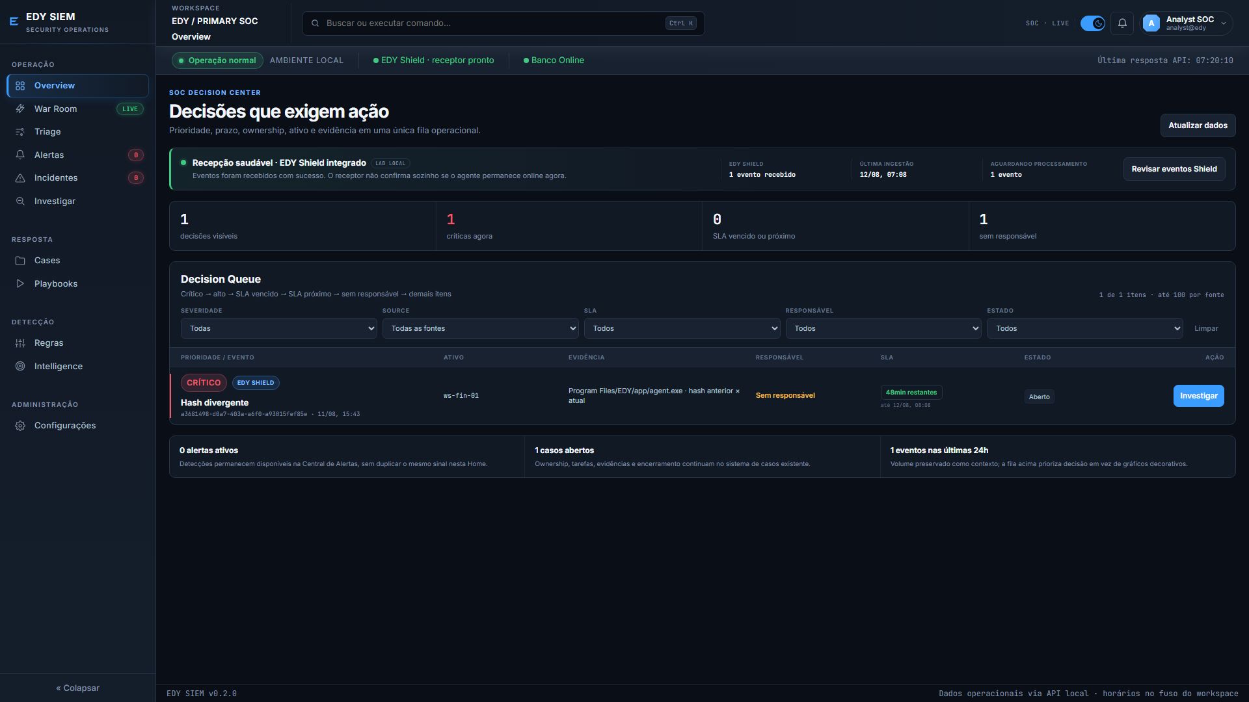Screen dimensions: 1249x702
Task: Click the sem responsável counter card
Action: click(x=1102, y=226)
